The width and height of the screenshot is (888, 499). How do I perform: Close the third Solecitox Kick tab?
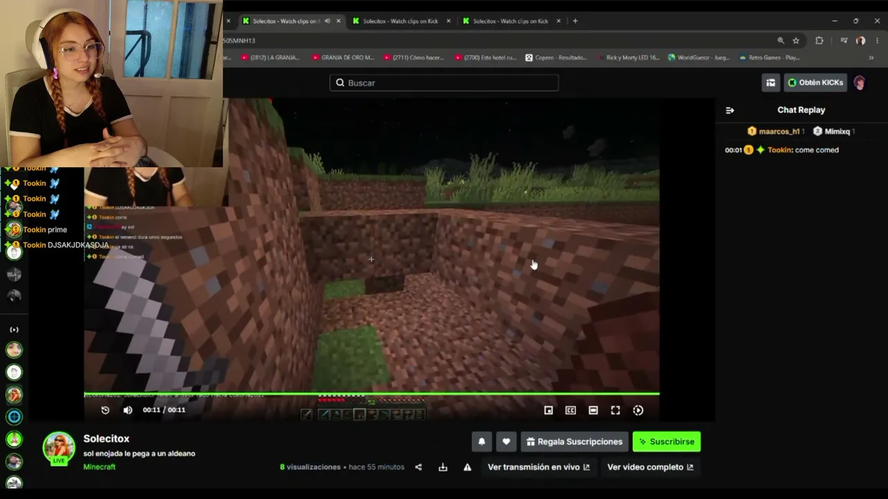click(x=558, y=21)
